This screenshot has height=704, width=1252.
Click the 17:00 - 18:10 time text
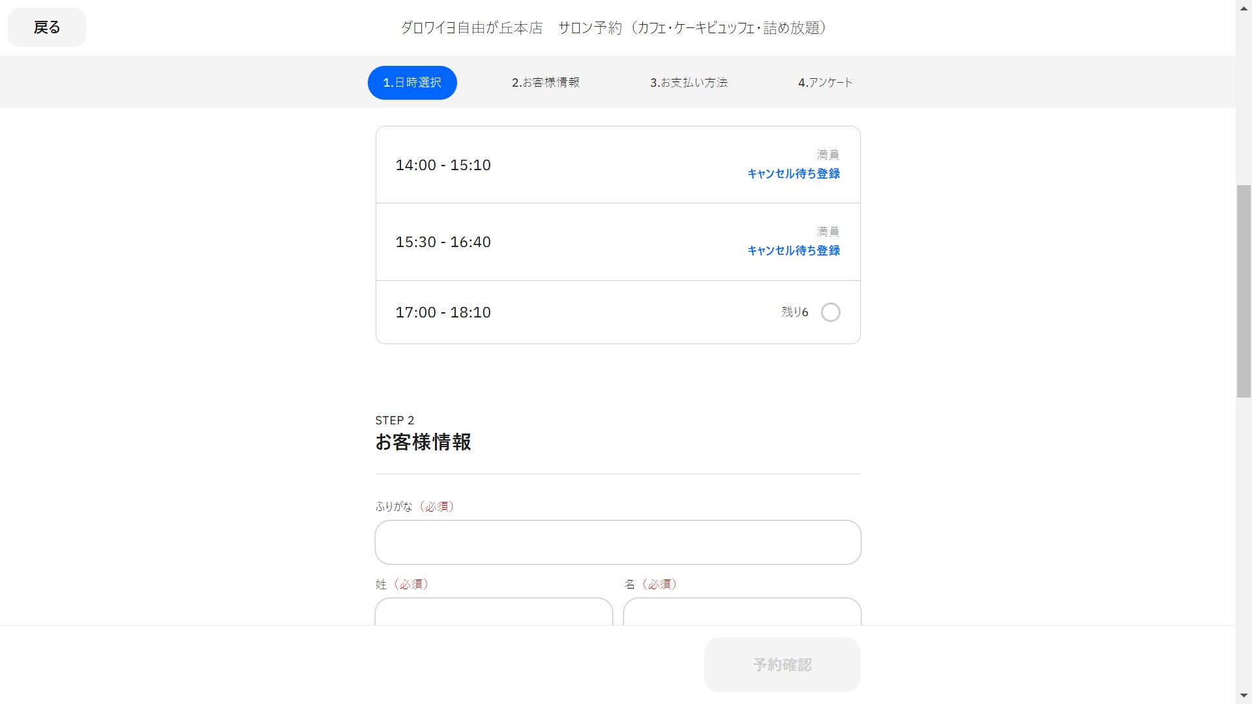tap(443, 312)
